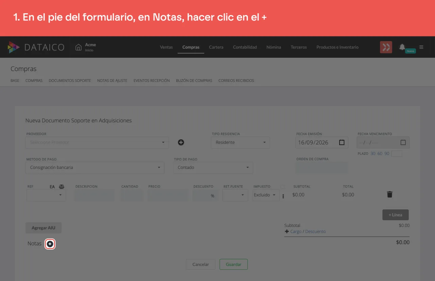435x281 pixels.
Task: Click the Cancelar button
Action: (x=201, y=264)
